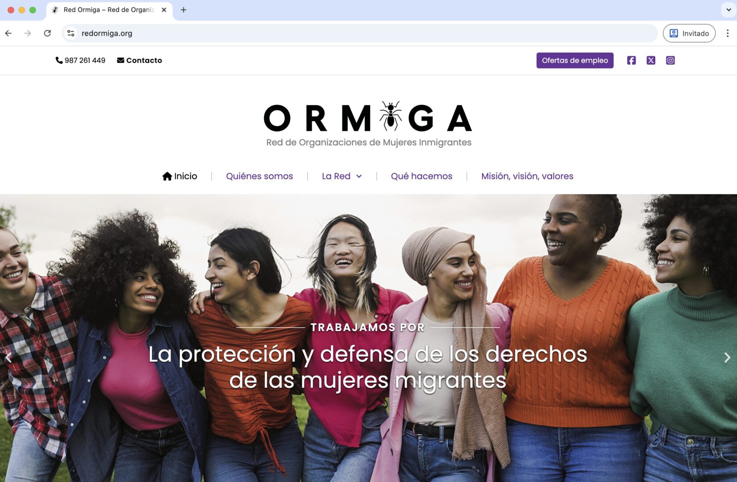737x482 pixels.
Task: Advance the hero slider with next arrow
Action: (x=727, y=357)
